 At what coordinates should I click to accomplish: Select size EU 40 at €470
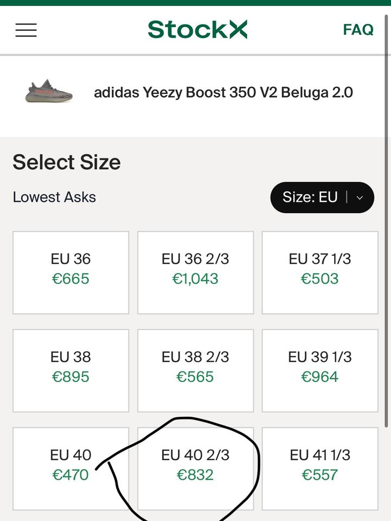click(x=70, y=468)
